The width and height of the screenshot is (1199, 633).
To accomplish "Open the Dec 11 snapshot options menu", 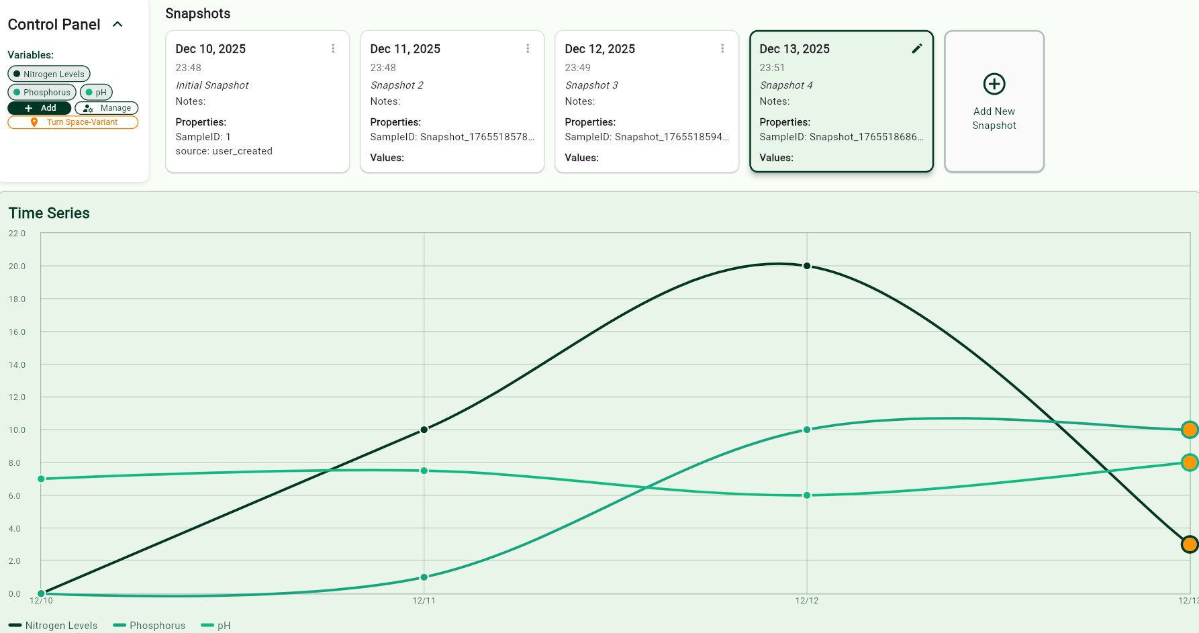I will pyautogui.click(x=528, y=48).
